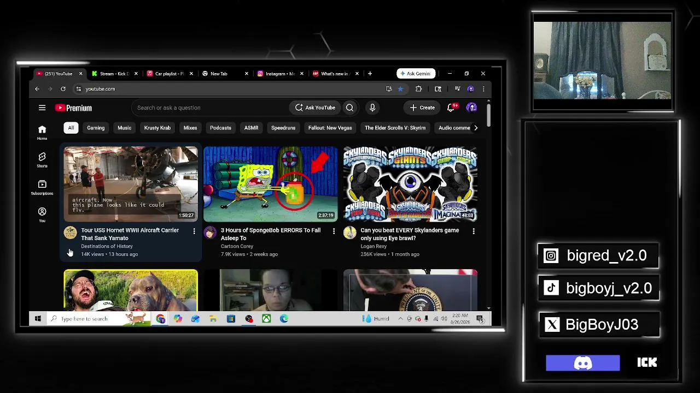
Task: Select the Krusty Krab filter chip
Action: point(157,128)
